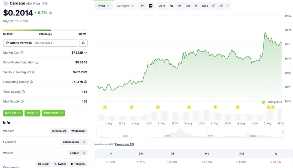Switch to the line chart icon

(143, 6)
